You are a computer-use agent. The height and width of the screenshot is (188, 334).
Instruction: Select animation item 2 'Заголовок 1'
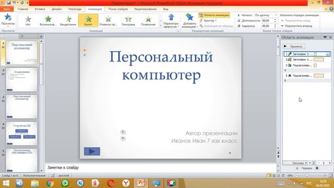pyautogui.click(x=307, y=60)
